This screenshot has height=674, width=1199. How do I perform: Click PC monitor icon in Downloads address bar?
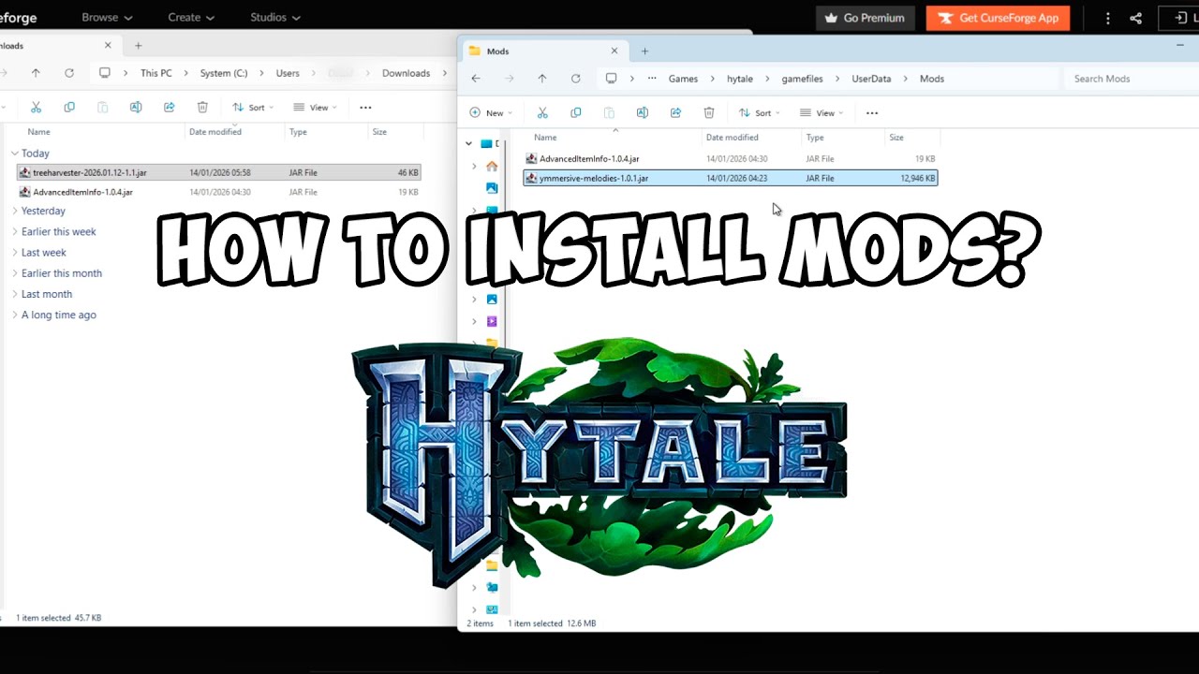[x=105, y=73]
